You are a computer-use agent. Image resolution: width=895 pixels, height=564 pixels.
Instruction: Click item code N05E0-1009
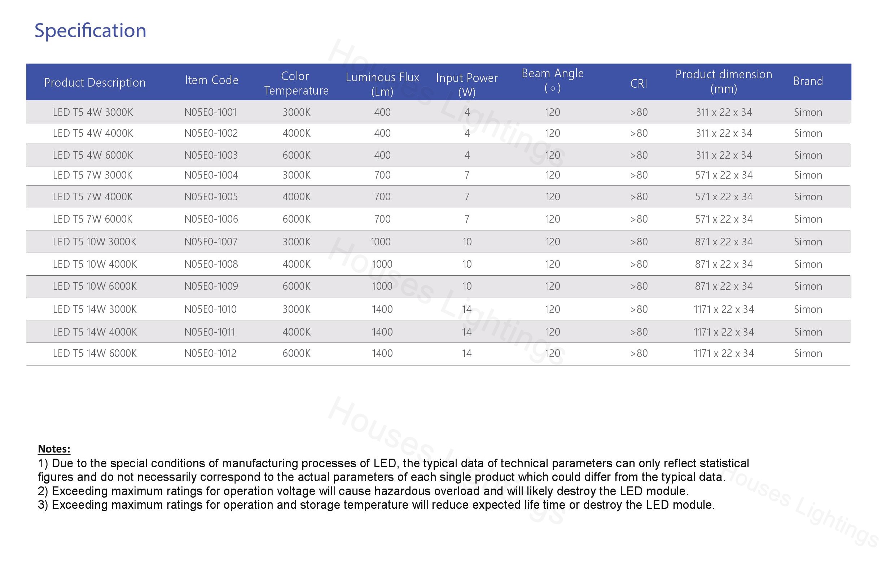tap(211, 286)
